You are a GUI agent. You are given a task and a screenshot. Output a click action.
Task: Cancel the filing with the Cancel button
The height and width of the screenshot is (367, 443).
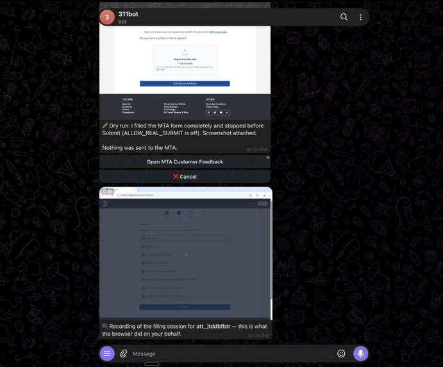point(185,177)
